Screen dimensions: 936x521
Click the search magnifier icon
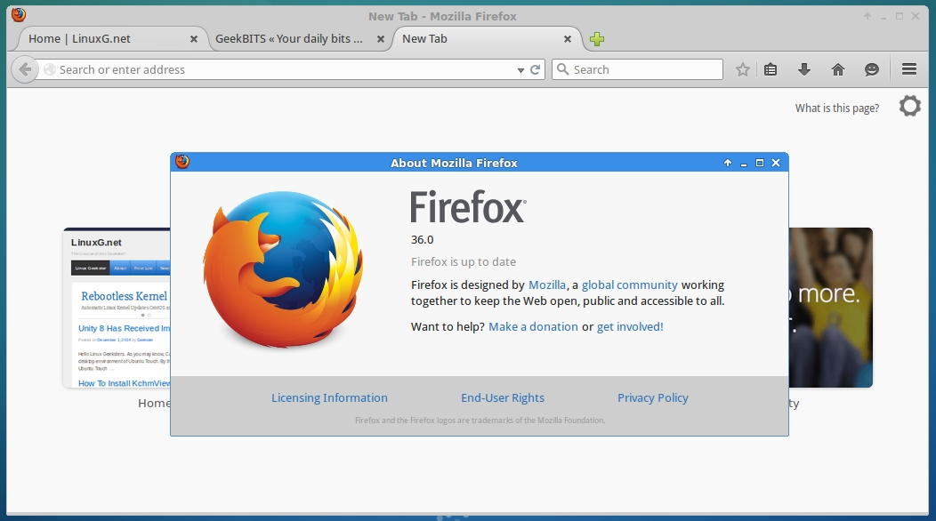click(x=562, y=69)
